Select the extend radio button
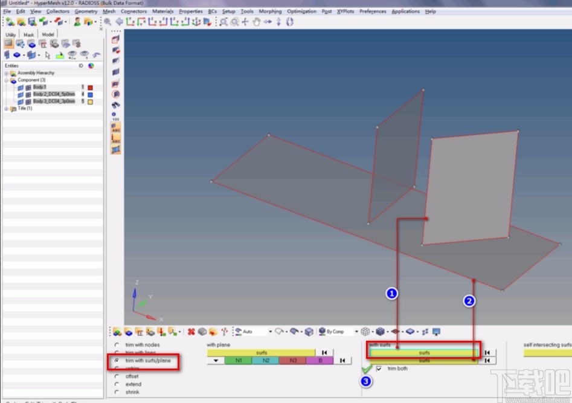 [x=117, y=384]
